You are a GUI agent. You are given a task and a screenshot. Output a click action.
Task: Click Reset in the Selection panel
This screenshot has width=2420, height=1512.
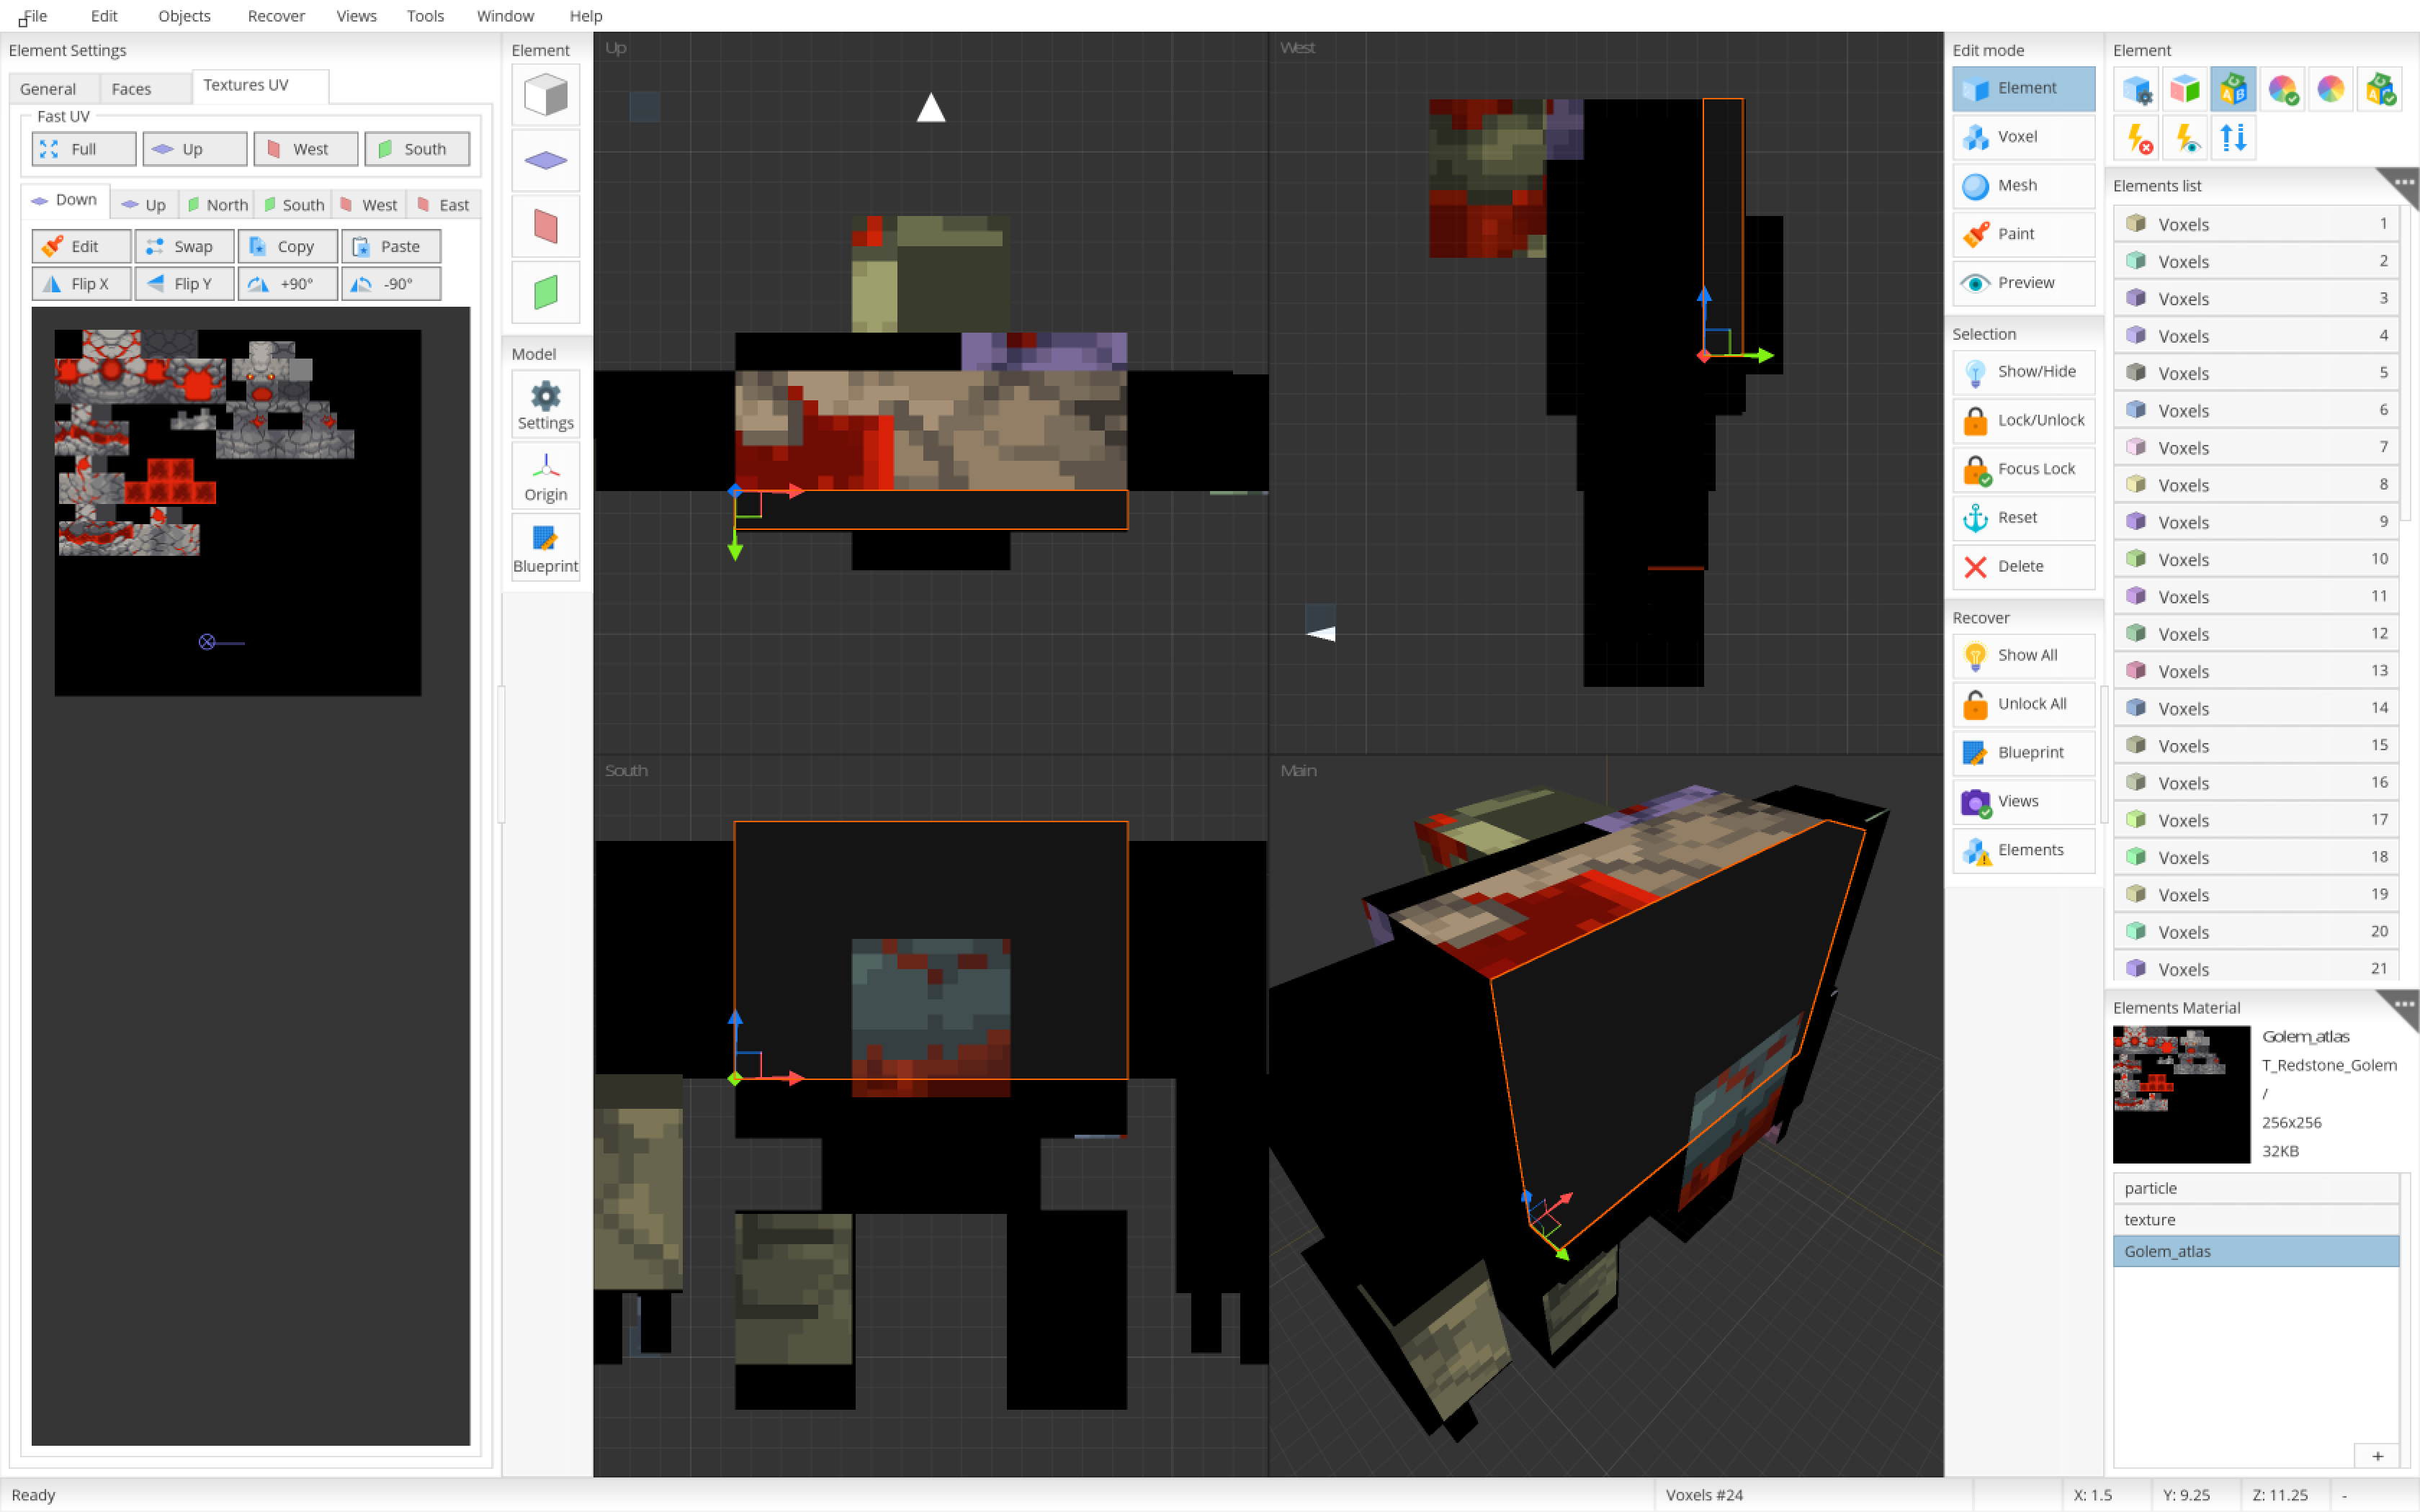pos(2023,518)
